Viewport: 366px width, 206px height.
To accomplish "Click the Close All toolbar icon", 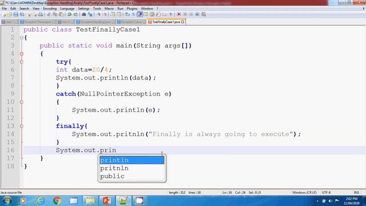I will [34, 14].
